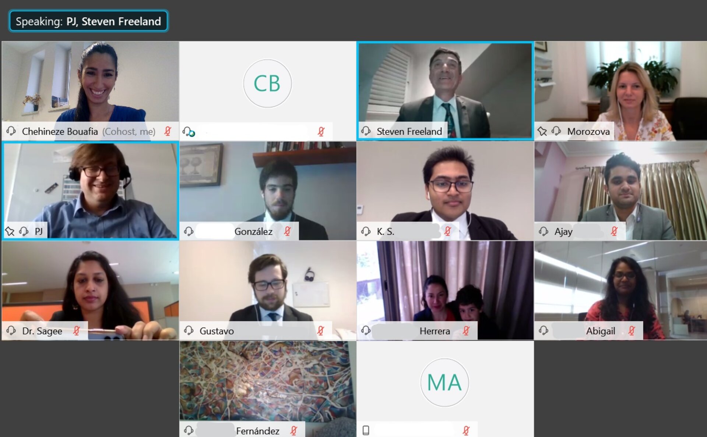Viewport: 707px width, 437px height.
Task: Click the pin icon next to PJ
Action: click(x=10, y=231)
